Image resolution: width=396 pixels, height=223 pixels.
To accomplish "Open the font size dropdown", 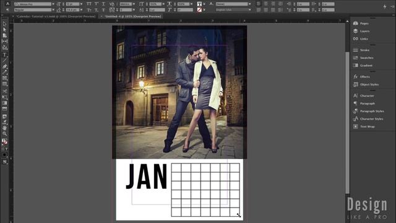I will (x=81, y=4).
